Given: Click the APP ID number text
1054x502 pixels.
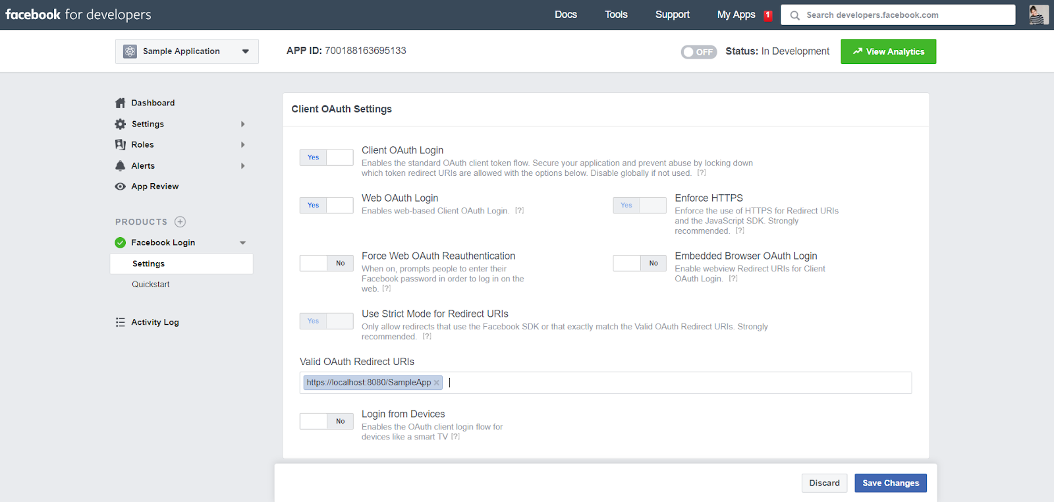Looking at the screenshot, I should click(x=366, y=51).
